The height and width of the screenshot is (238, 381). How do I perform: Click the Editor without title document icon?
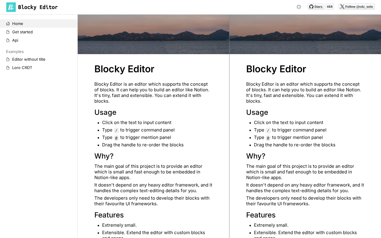(8, 59)
